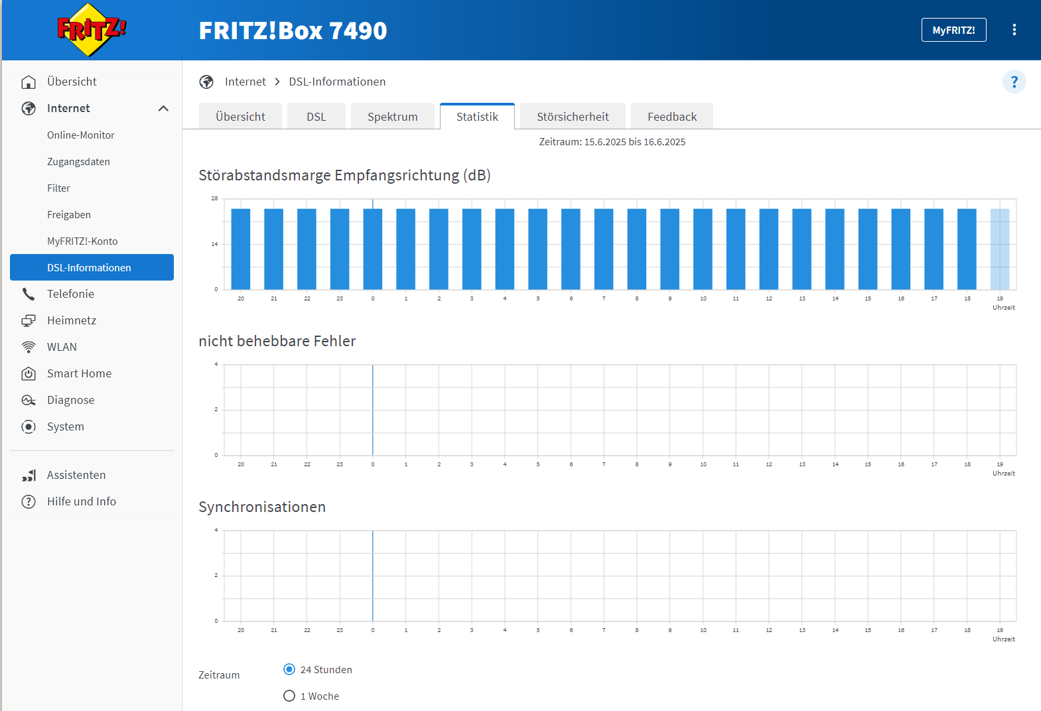Click the Telefonie phone icon
The height and width of the screenshot is (711, 1041).
[x=29, y=294]
